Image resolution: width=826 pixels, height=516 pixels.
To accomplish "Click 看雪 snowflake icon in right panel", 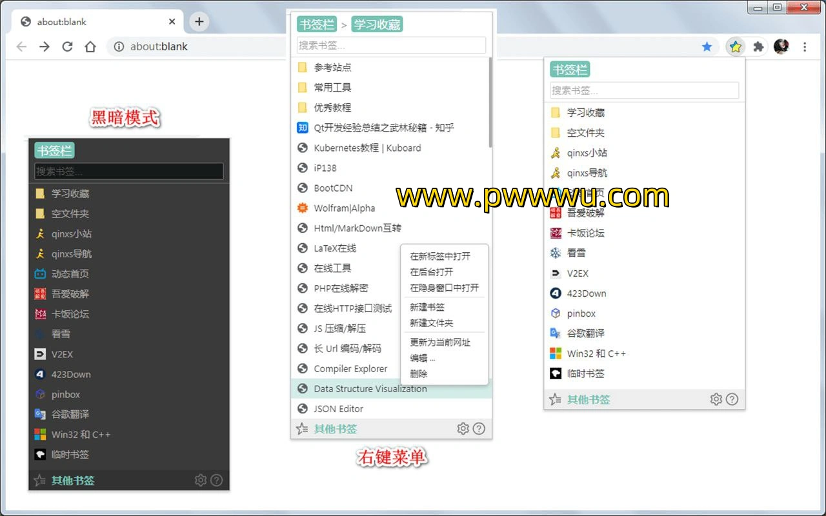I will tap(556, 253).
